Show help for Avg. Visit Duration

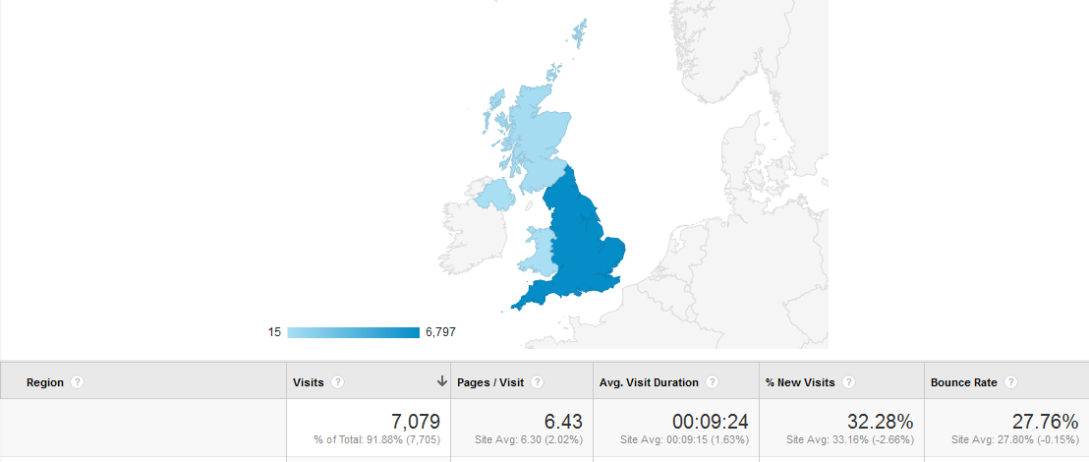[712, 382]
